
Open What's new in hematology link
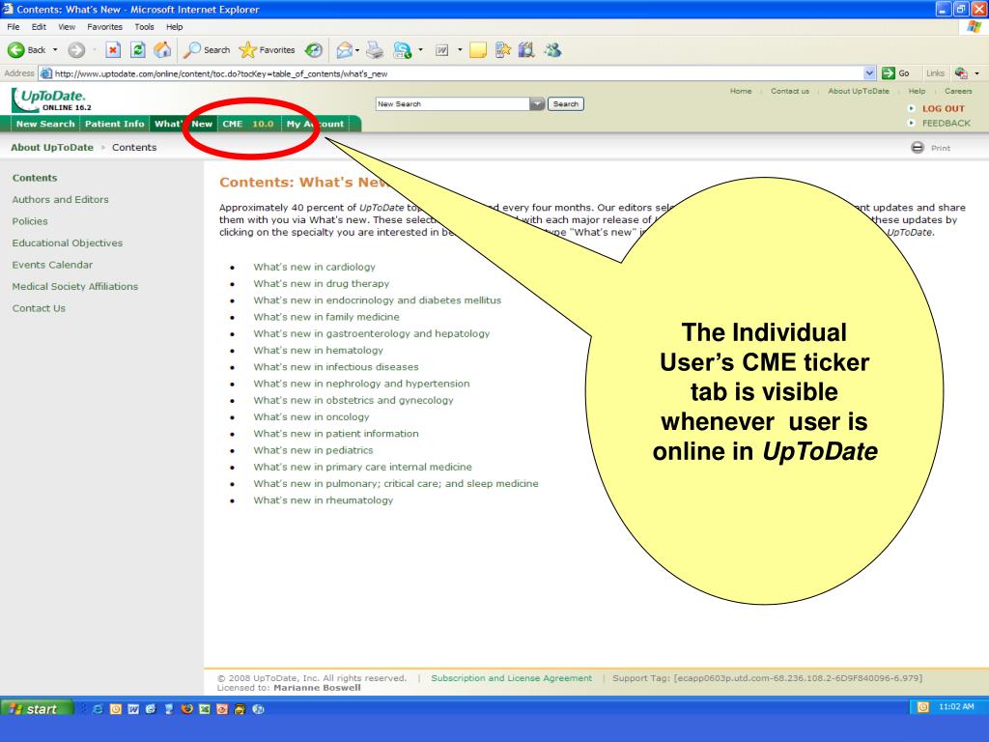coord(318,350)
